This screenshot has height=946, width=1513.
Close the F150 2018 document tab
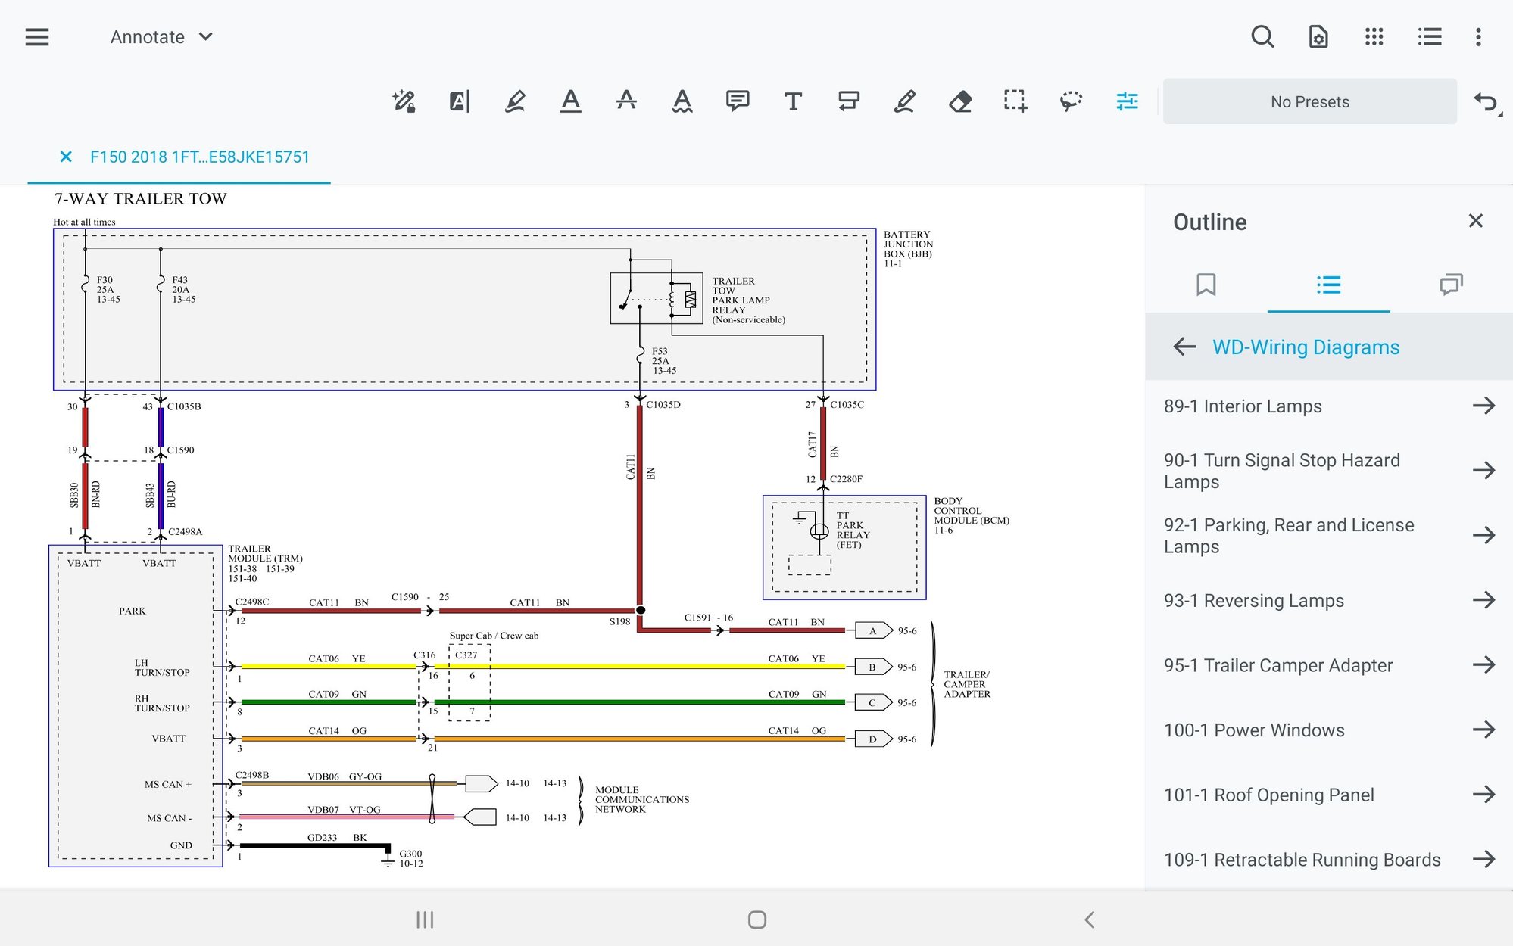(66, 157)
